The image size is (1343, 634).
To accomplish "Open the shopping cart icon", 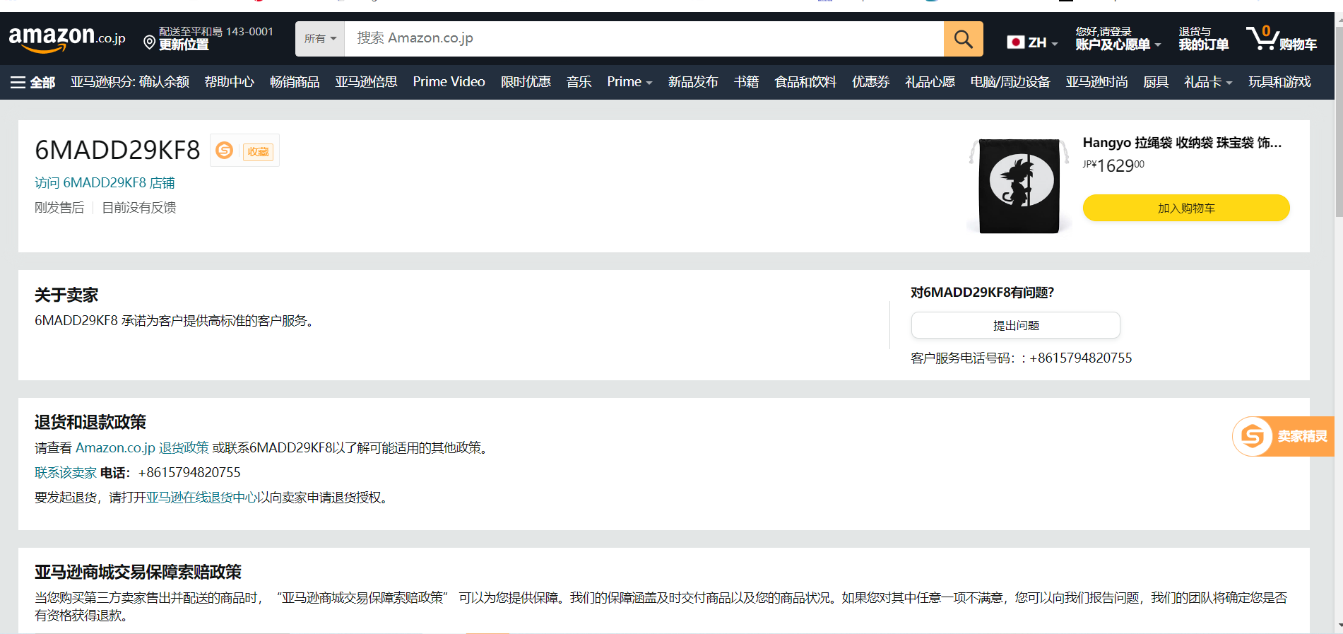I will pyautogui.click(x=1262, y=38).
